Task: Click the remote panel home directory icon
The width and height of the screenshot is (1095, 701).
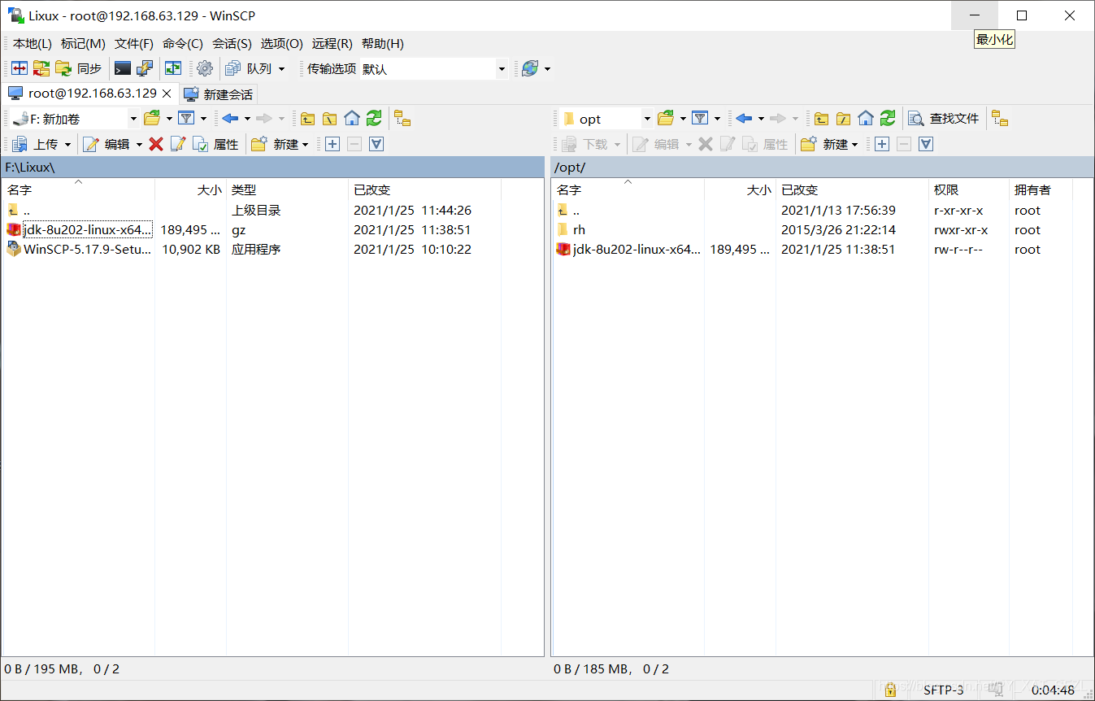Action: click(x=866, y=119)
